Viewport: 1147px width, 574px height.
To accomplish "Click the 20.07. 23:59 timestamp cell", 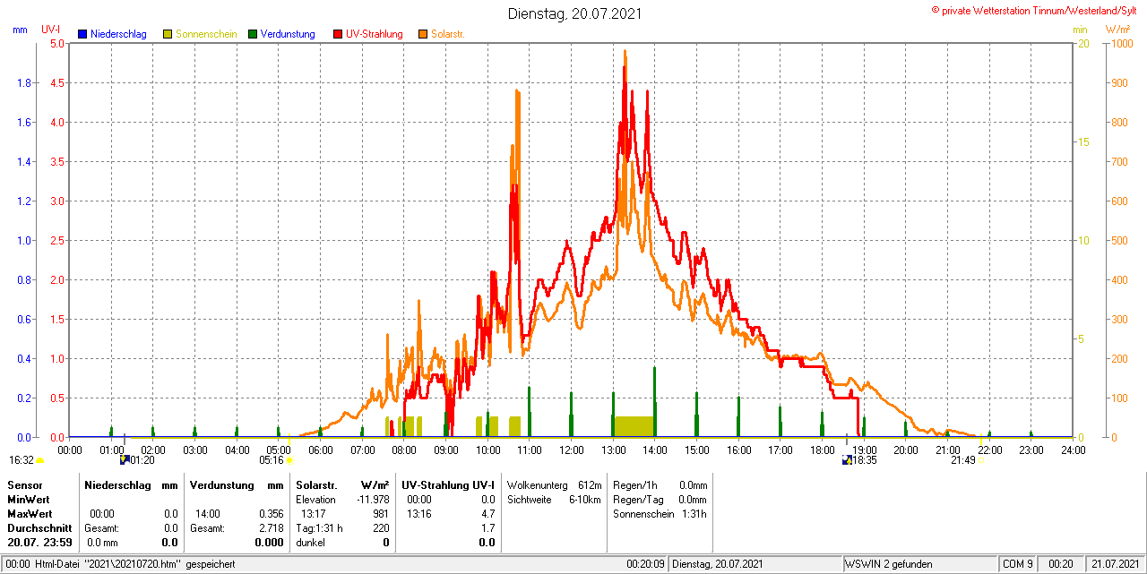I will [39, 543].
